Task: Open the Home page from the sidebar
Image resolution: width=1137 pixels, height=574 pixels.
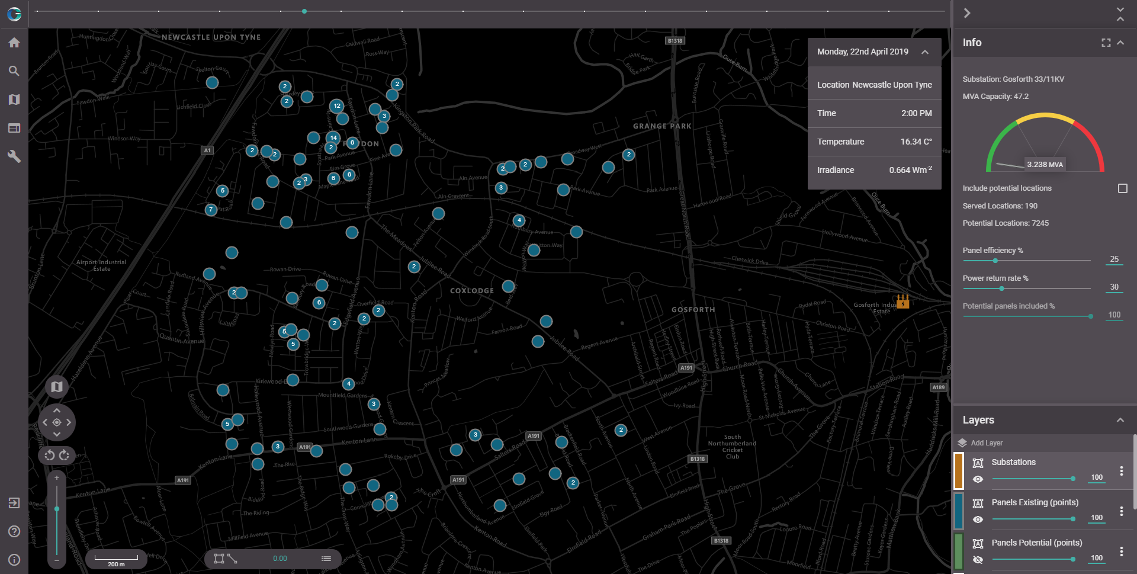Action: [x=14, y=43]
